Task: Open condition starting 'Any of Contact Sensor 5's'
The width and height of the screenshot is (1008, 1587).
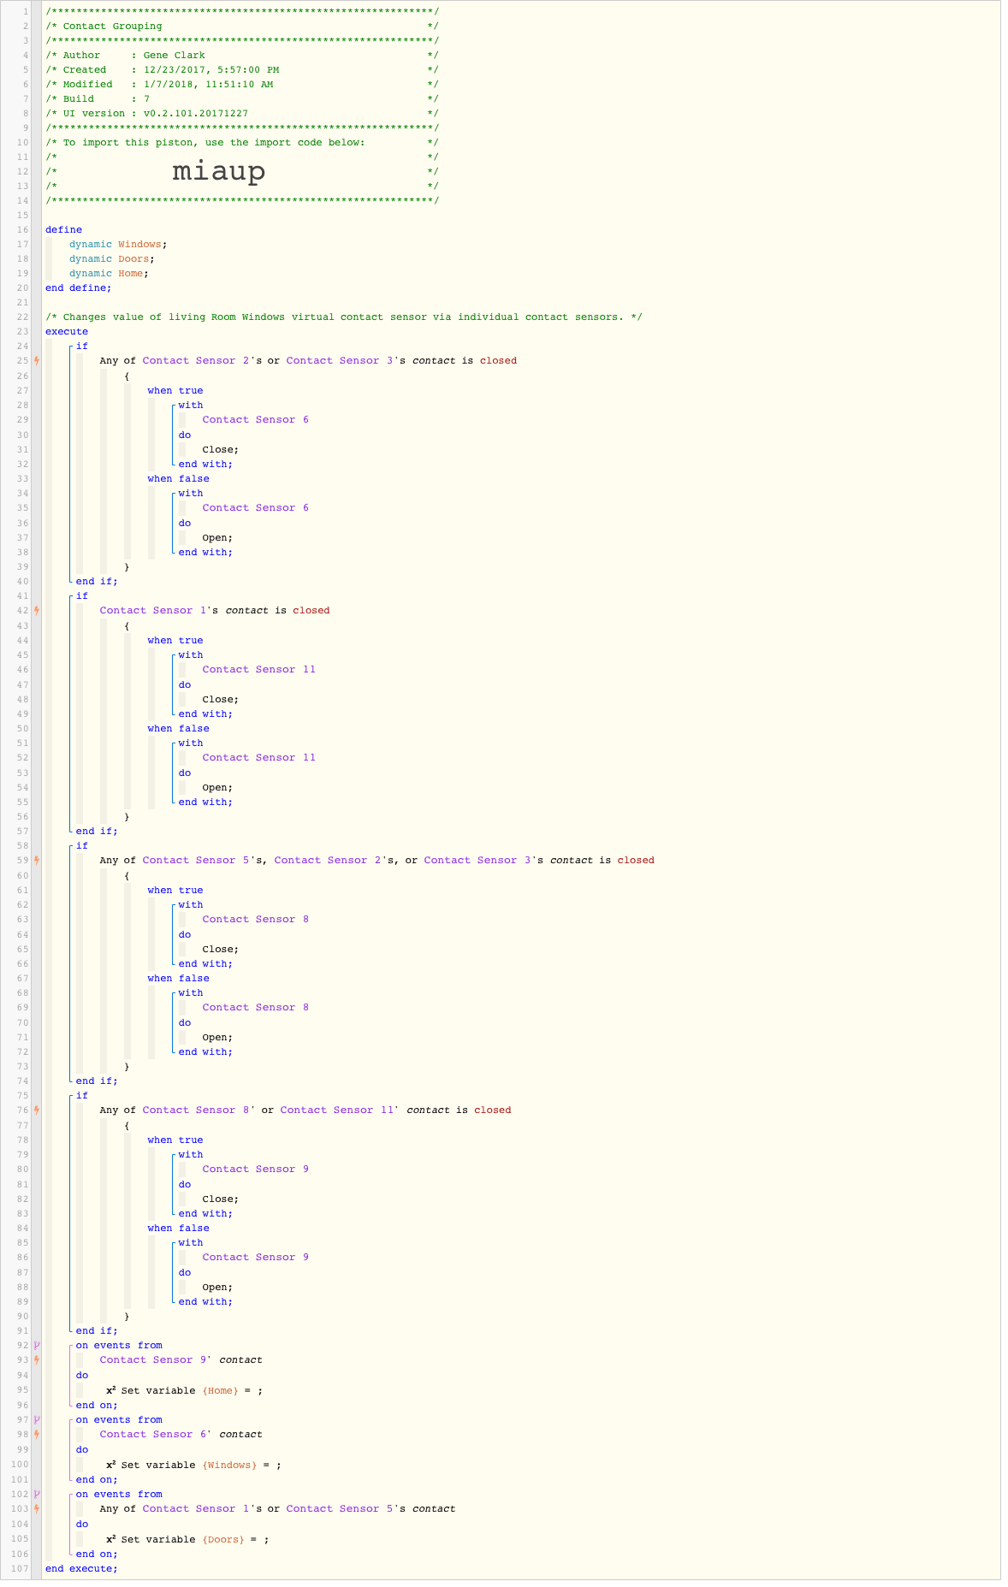Action: pyautogui.click(x=377, y=861)
